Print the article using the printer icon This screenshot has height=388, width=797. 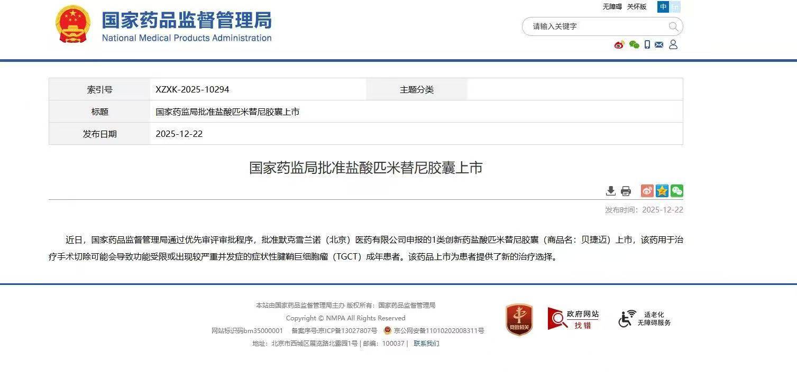[x=626, y=191]
